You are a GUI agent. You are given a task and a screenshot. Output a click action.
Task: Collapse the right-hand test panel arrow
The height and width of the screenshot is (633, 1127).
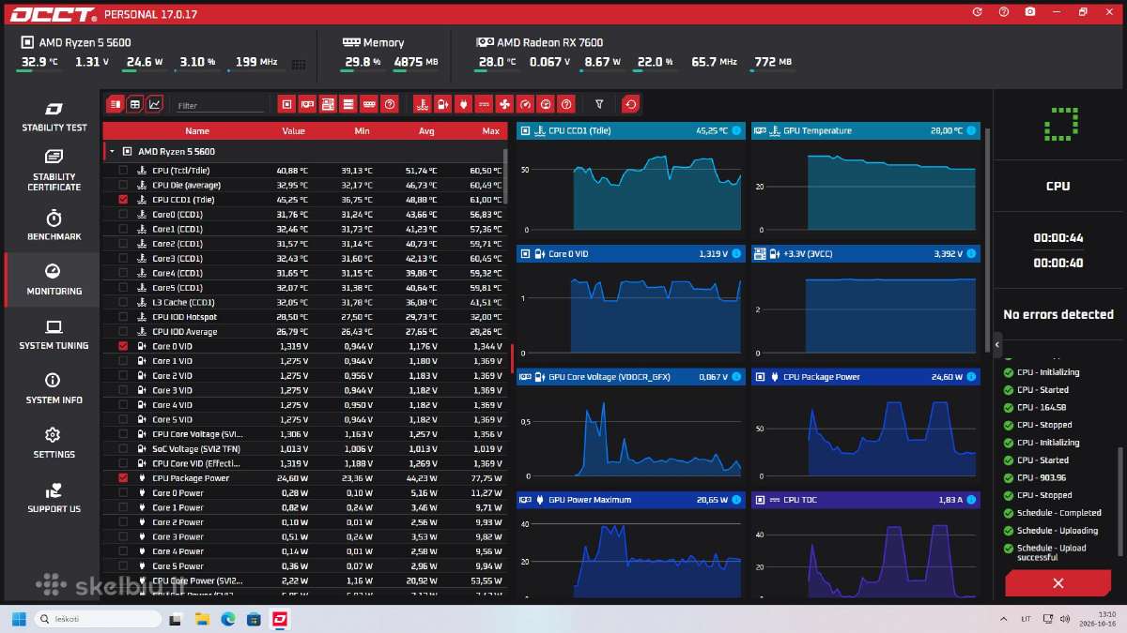pyautogui.click(x=997, y=345)
